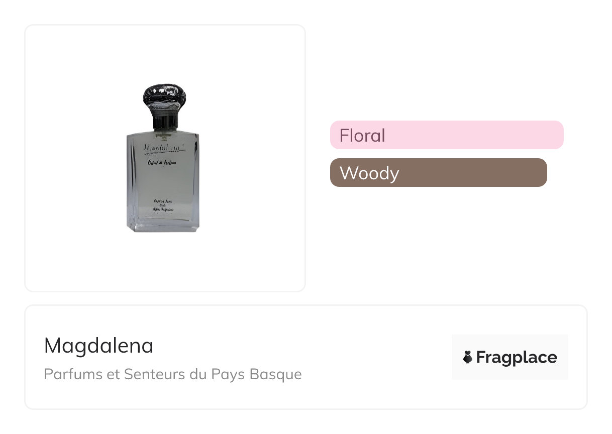
Task: Click the word "Woody" in the brown bar
Action: tap(369, 173)
